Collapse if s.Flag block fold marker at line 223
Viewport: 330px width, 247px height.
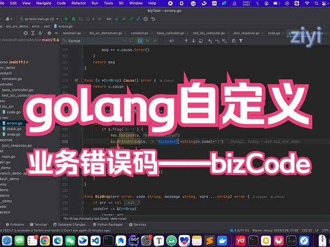tap(82, 130)
